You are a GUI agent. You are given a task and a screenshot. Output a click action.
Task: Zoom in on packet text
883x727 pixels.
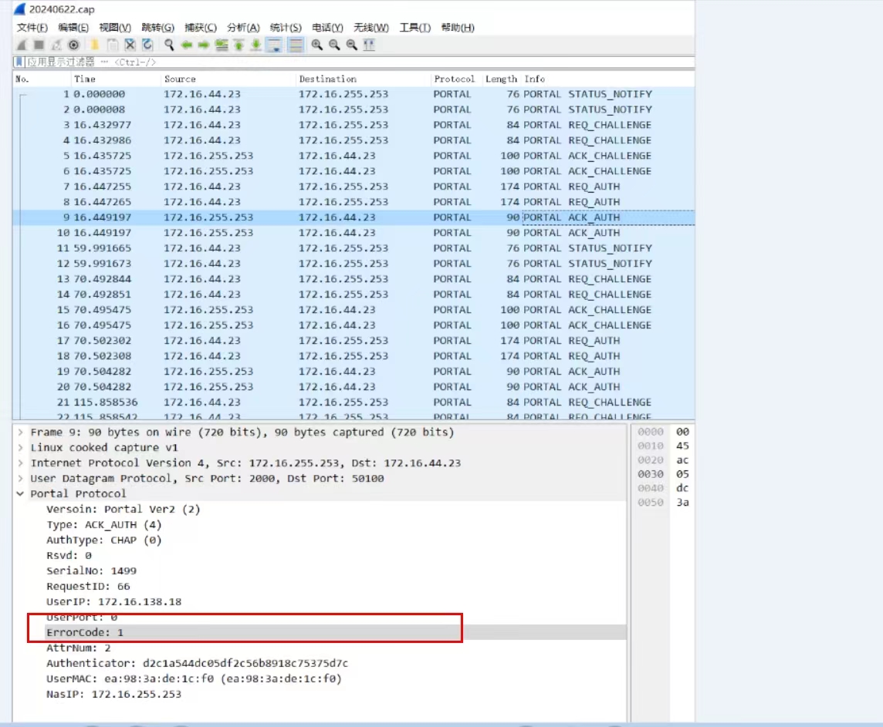coord(316,45)
